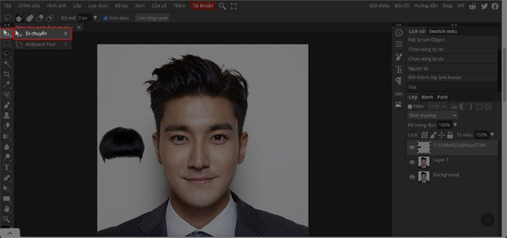The height and width of the screenshot is (238, 507).
Task: Toggle lock all padlock icon
Action: tap(450, 135)
